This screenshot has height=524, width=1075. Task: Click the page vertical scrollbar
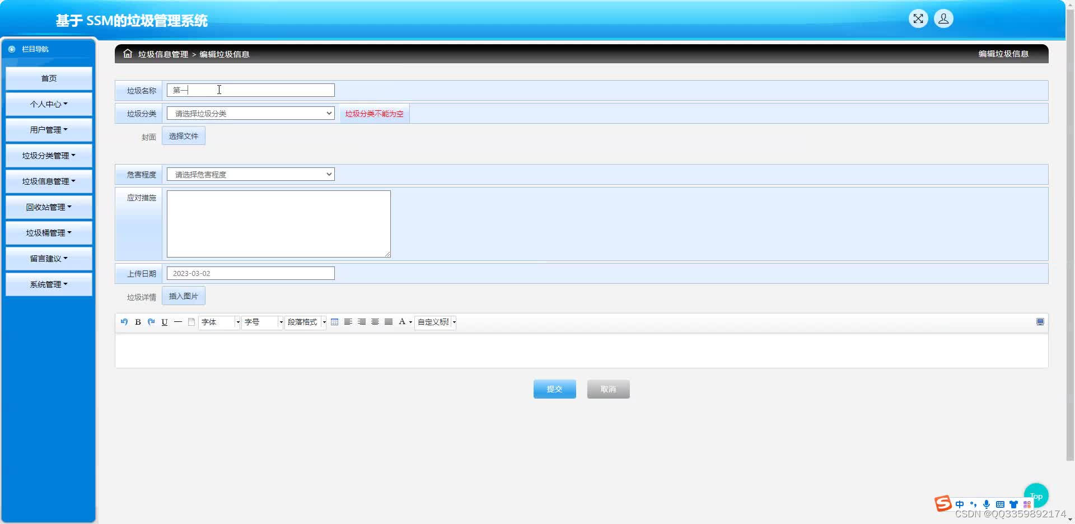(x=1070, y=235)
